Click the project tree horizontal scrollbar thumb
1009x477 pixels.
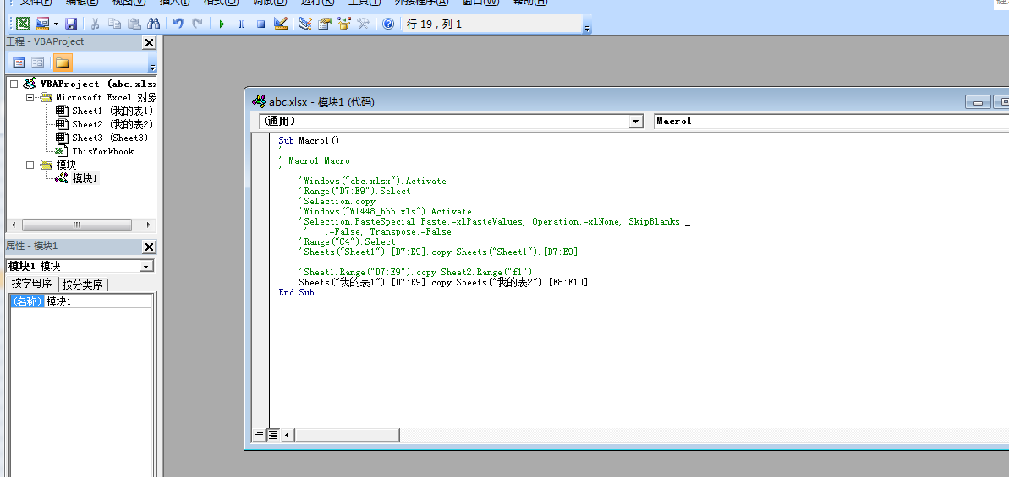[x=77, y=225]
